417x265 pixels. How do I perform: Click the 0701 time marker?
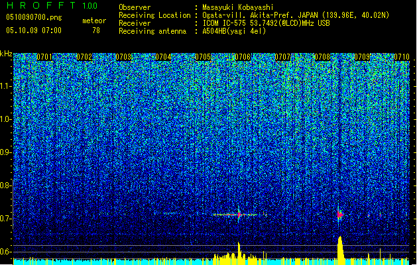(x=44, y=57)
